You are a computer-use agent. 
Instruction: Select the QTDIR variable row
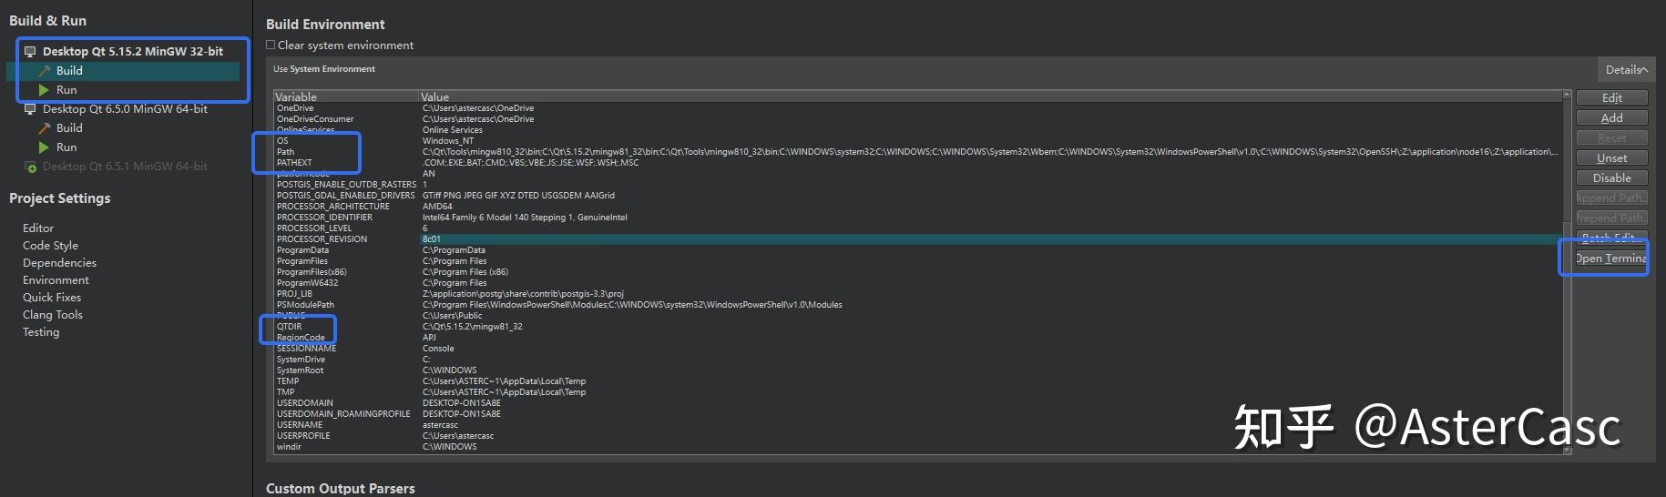coord(290,327)
